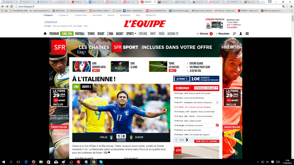
Task: Open AGENDA TV menu item
Action: (173, 34)
